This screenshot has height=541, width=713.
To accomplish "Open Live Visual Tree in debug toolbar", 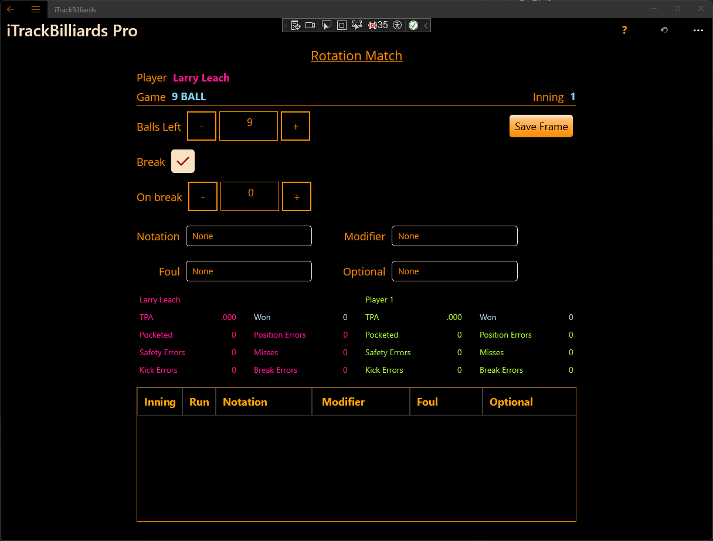I will coord(296,25).
